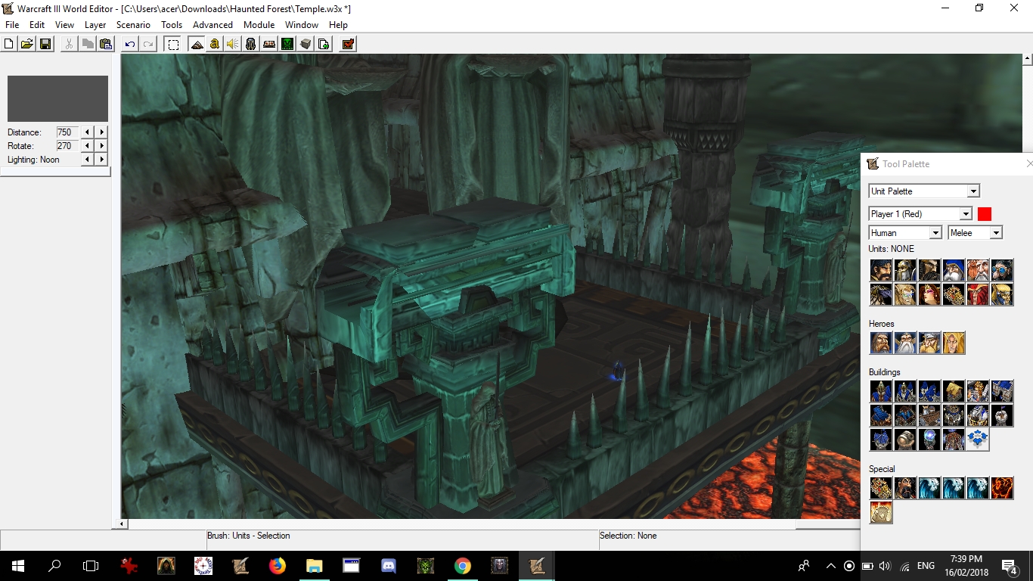Click the Distance input field
The width and height of the screenshot is (1033, 581).
click(67, 132)
